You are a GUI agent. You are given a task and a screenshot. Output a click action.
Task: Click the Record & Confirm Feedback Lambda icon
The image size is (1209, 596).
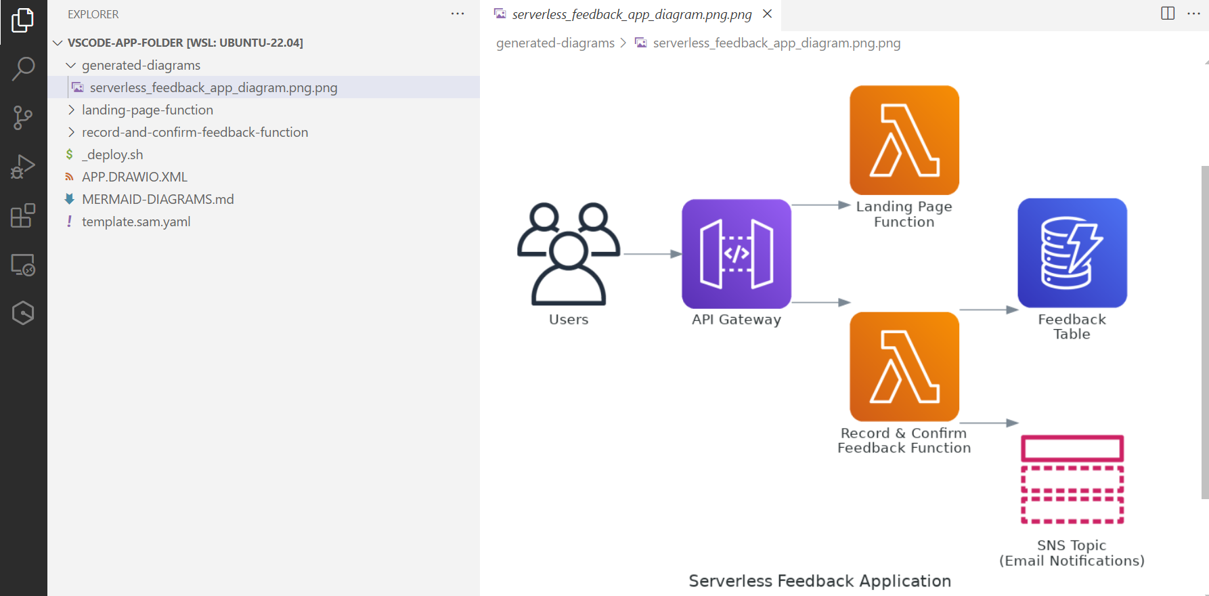tap(904, 366)
